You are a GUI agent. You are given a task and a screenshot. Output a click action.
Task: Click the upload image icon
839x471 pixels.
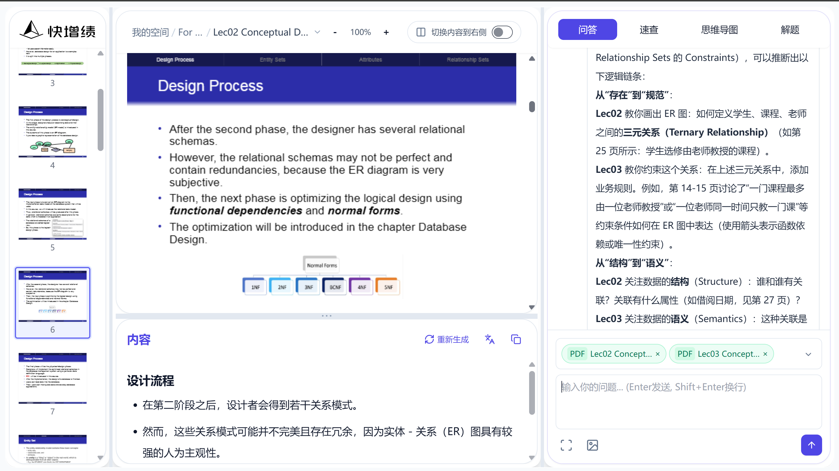(592, 445)
